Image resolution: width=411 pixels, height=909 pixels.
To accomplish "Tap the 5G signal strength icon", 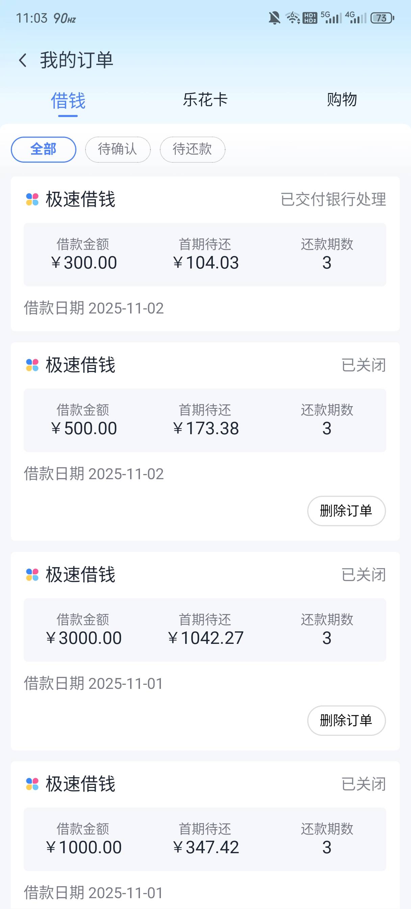I will pyautogui.click(x=331, y=17).
